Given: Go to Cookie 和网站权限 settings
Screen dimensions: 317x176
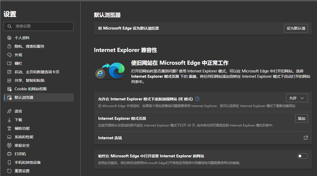Looking at the screenshot, I should point(31,89).
